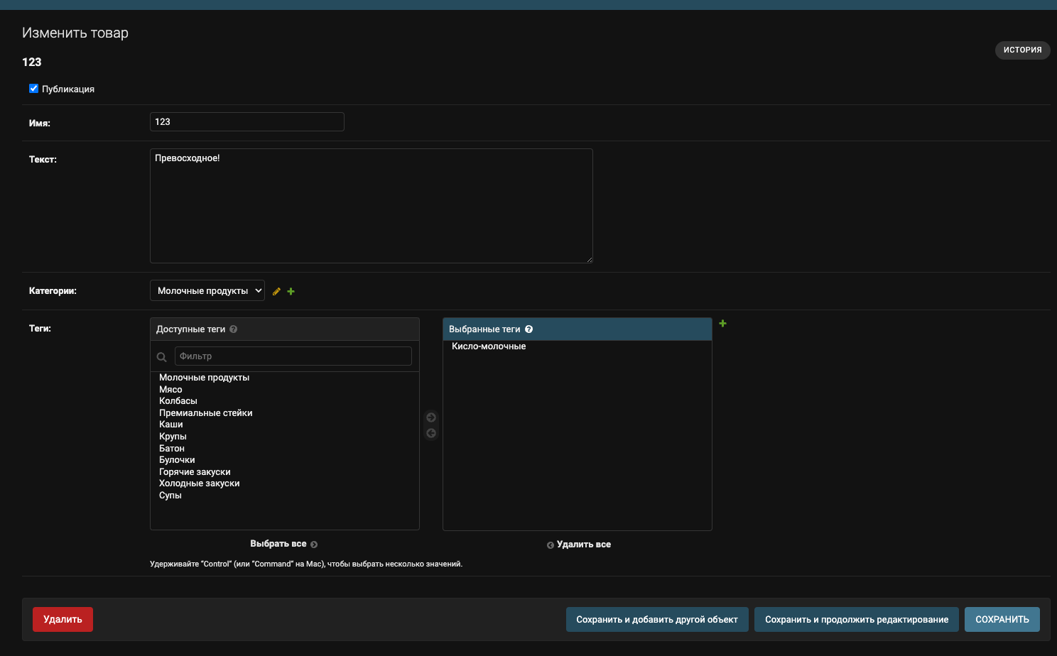Click the Выбрать все link
The height and width of the screenshot is (656, 1057).
[279, 543]
